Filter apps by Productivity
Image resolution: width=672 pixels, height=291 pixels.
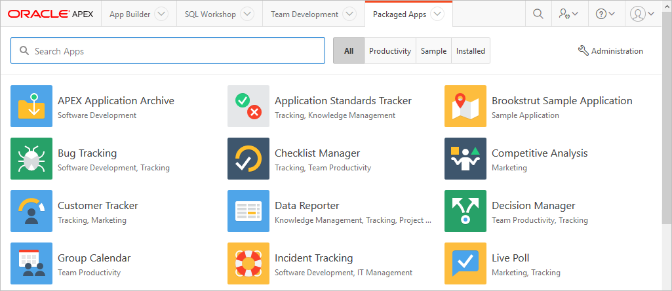[x=390, y=50]
